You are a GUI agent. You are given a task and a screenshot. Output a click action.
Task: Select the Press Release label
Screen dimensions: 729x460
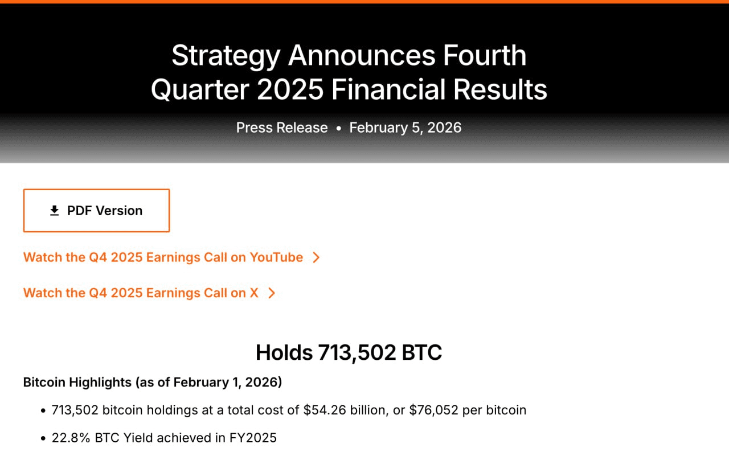point(282,128)
